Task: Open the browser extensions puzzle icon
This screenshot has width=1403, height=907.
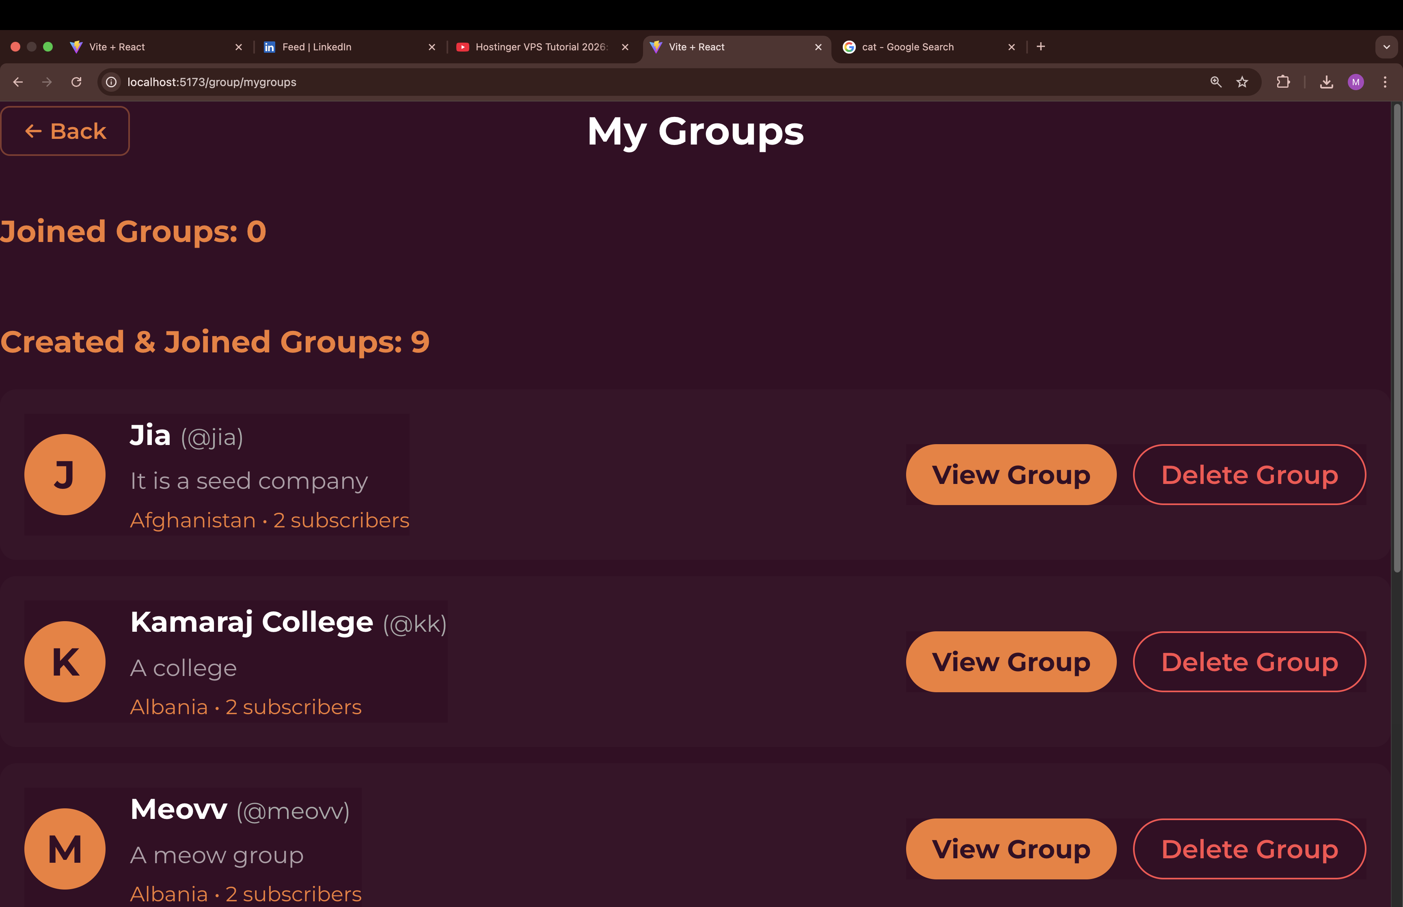Action: [x=1284, y=82]
